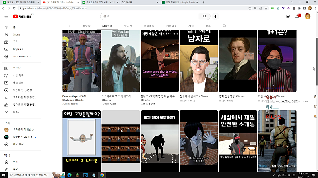Screen dimensions: 318x178
Task: Open Shorts from the left sidebar
Action: coord(16,34)
